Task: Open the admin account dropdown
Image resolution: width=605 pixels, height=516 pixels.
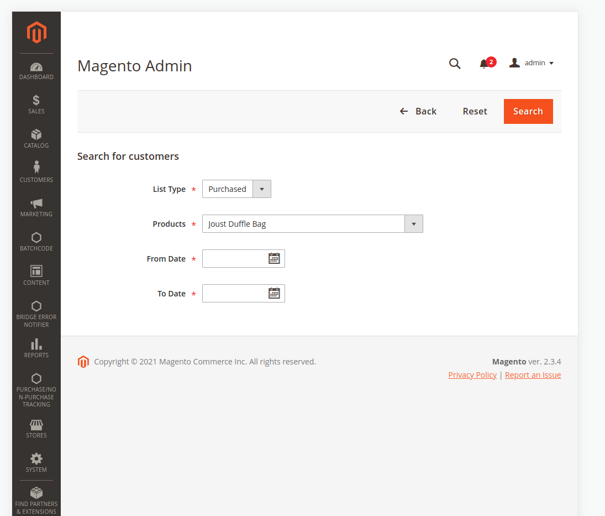Action: [x=532, y=63]
